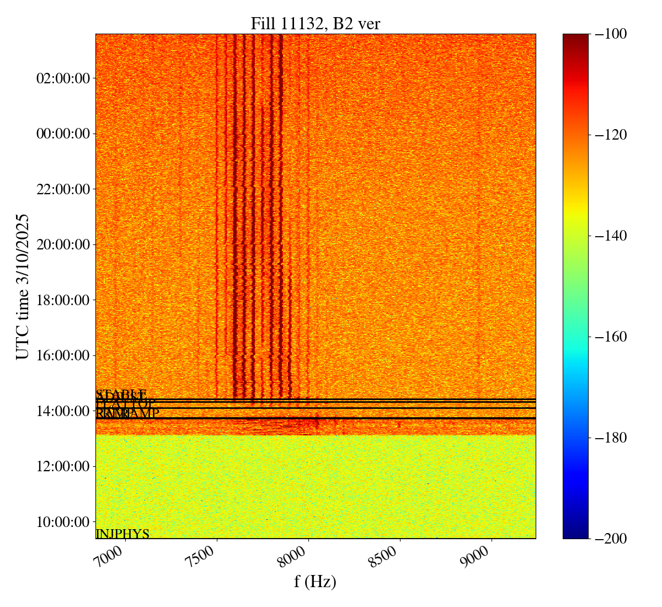662x607 pixels.
Task: Click the plot title Fill 11132, B2 ver
Action: click(315, 23)
